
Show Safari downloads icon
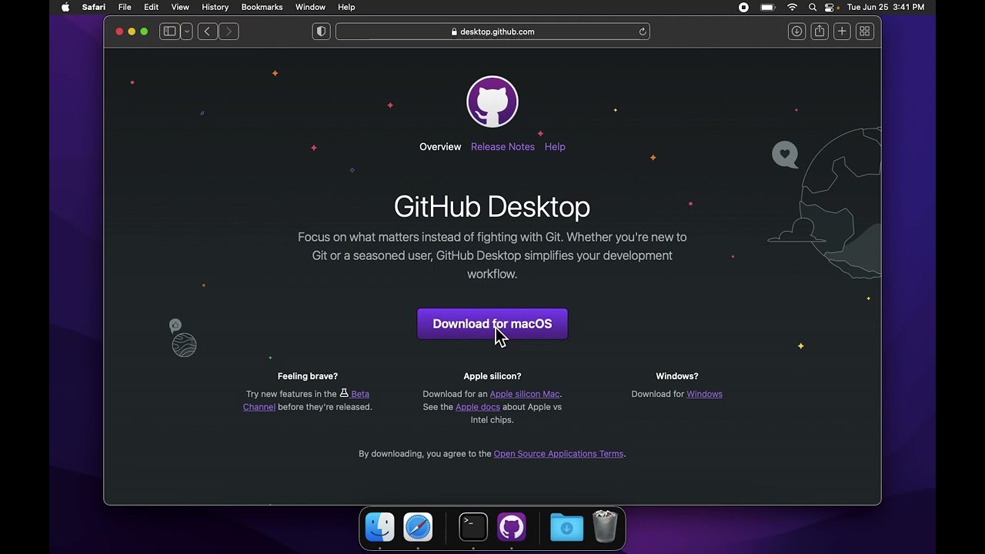pyautogui.click(x=797, y=32)
